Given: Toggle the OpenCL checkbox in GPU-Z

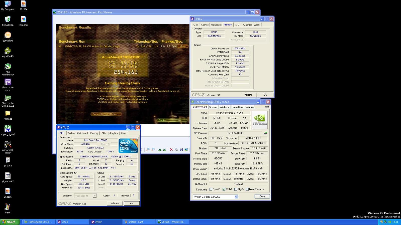Looking at the screenshot, I should pyautogui.click(x=211, y=189).
